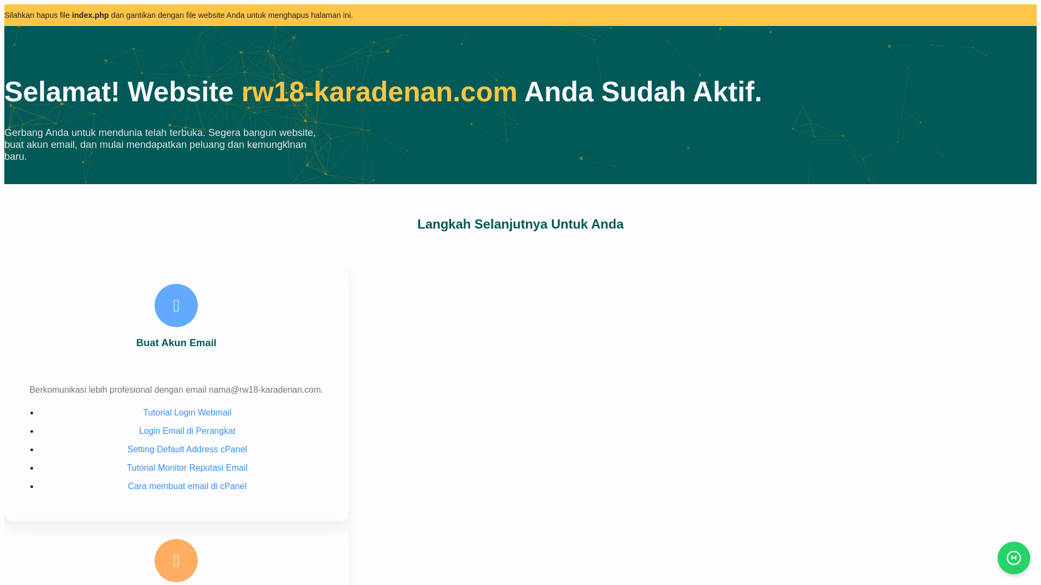The height and width of the screenshot is (585, 1041).
Task: Click the Berkomunikasi lebih profesional description text
Action: [x=176, y=390]
